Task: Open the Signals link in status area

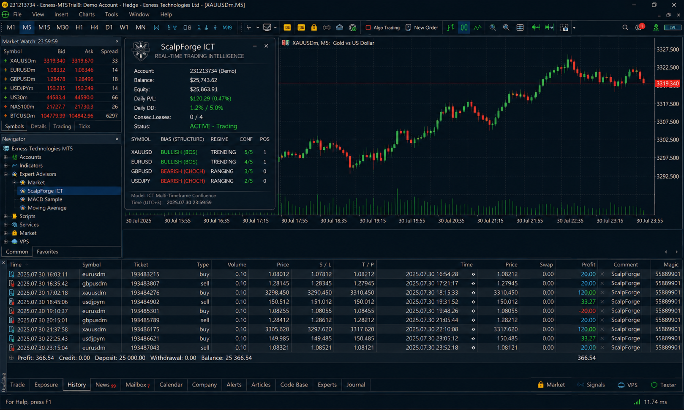Action: 591,385
